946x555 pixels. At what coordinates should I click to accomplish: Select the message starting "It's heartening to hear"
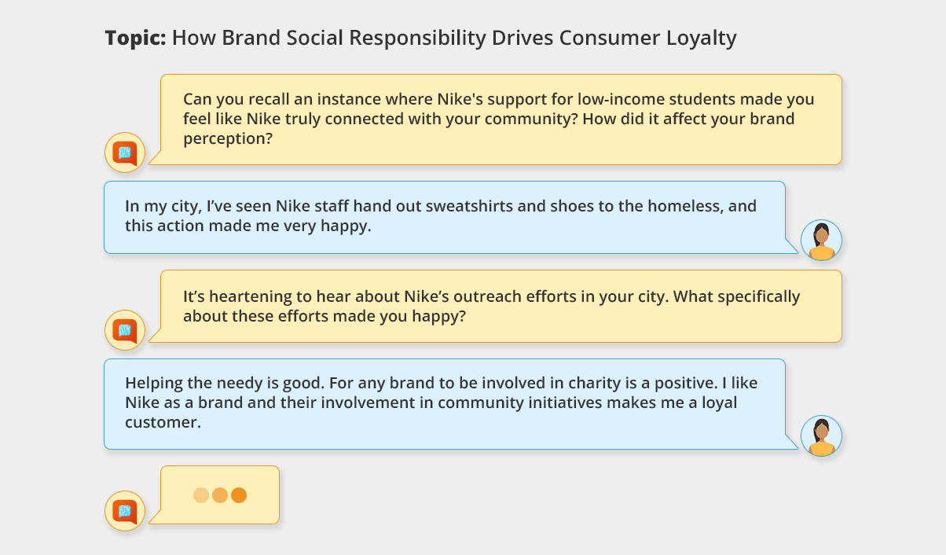[500, 307]
